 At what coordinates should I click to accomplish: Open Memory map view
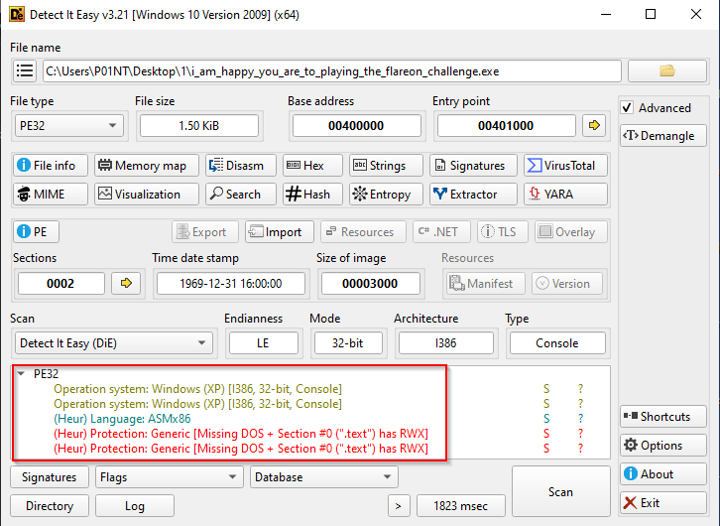(x=147, y=166)
